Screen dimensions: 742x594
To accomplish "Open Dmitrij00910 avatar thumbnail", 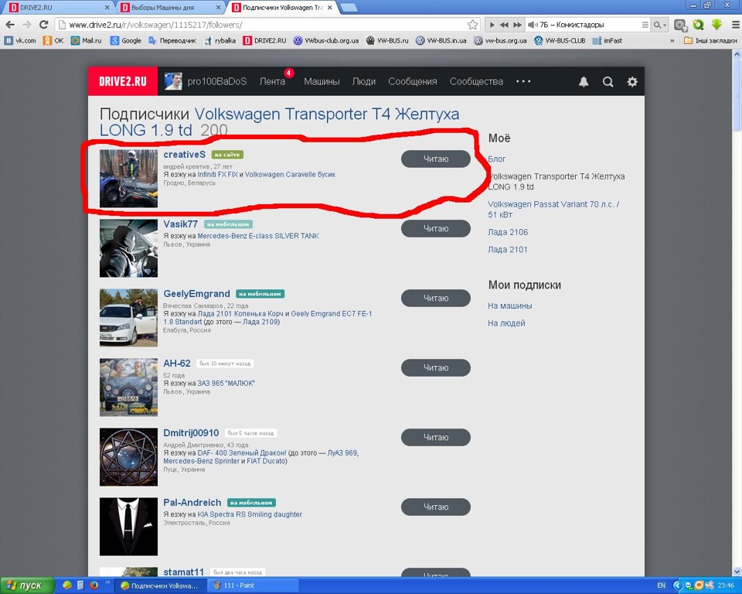I will click(x=128, y=457).
